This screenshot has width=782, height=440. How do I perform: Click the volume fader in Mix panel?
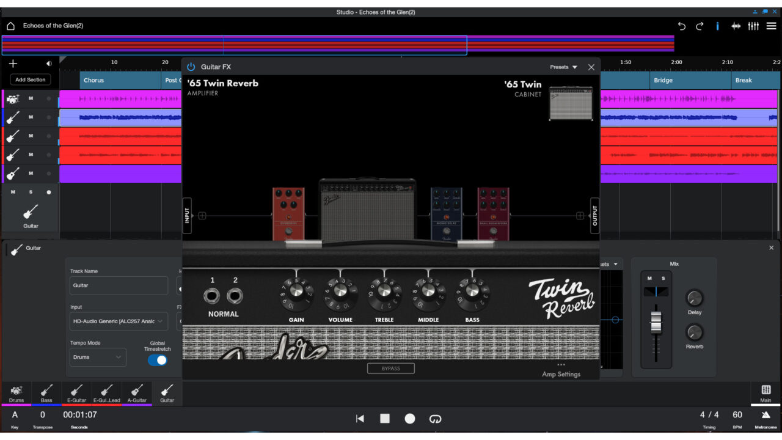pyautogui.click(x=656, y=321)
